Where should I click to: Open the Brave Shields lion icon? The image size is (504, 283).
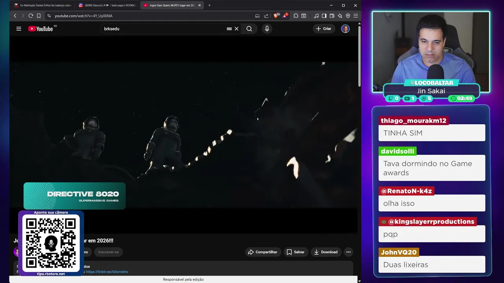276,16
